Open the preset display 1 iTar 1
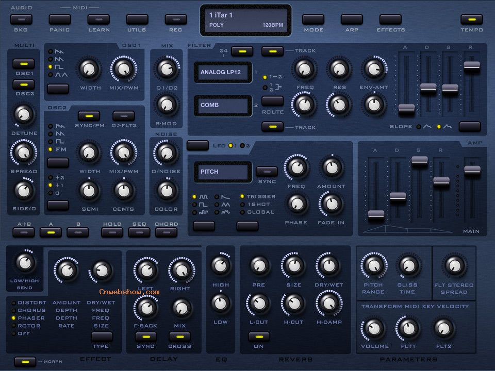Image resolution: width=495 pixels, height=371 pixels. (246, 20)
